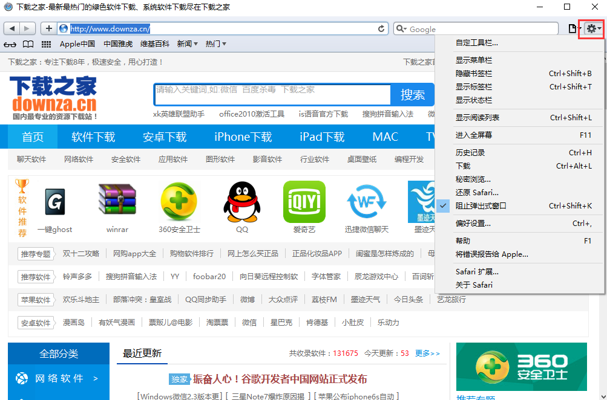Click the blue 搜索 search button

(413, 94)
